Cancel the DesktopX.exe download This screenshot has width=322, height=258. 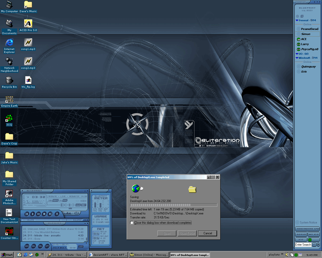(x=208, y=233)
